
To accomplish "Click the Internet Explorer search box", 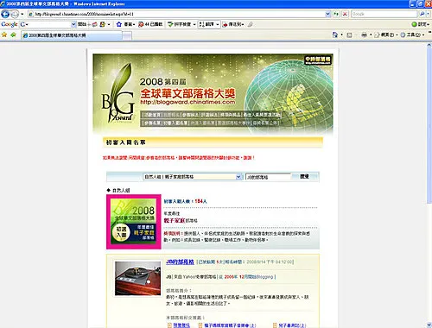I will tap(384, 14).
